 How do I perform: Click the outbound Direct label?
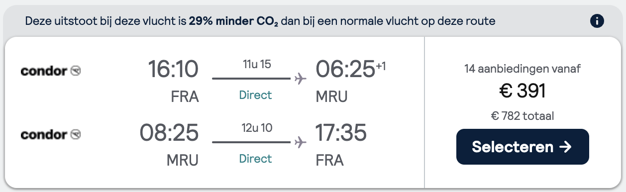pyautogui.click(x=256, y=95)
